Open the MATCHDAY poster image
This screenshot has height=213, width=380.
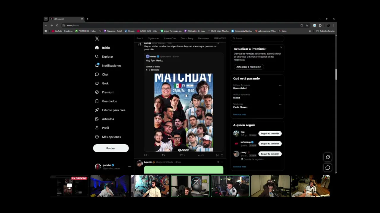(183, 112)
